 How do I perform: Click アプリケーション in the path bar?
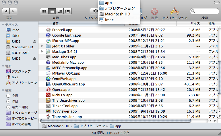coord(90,126)
